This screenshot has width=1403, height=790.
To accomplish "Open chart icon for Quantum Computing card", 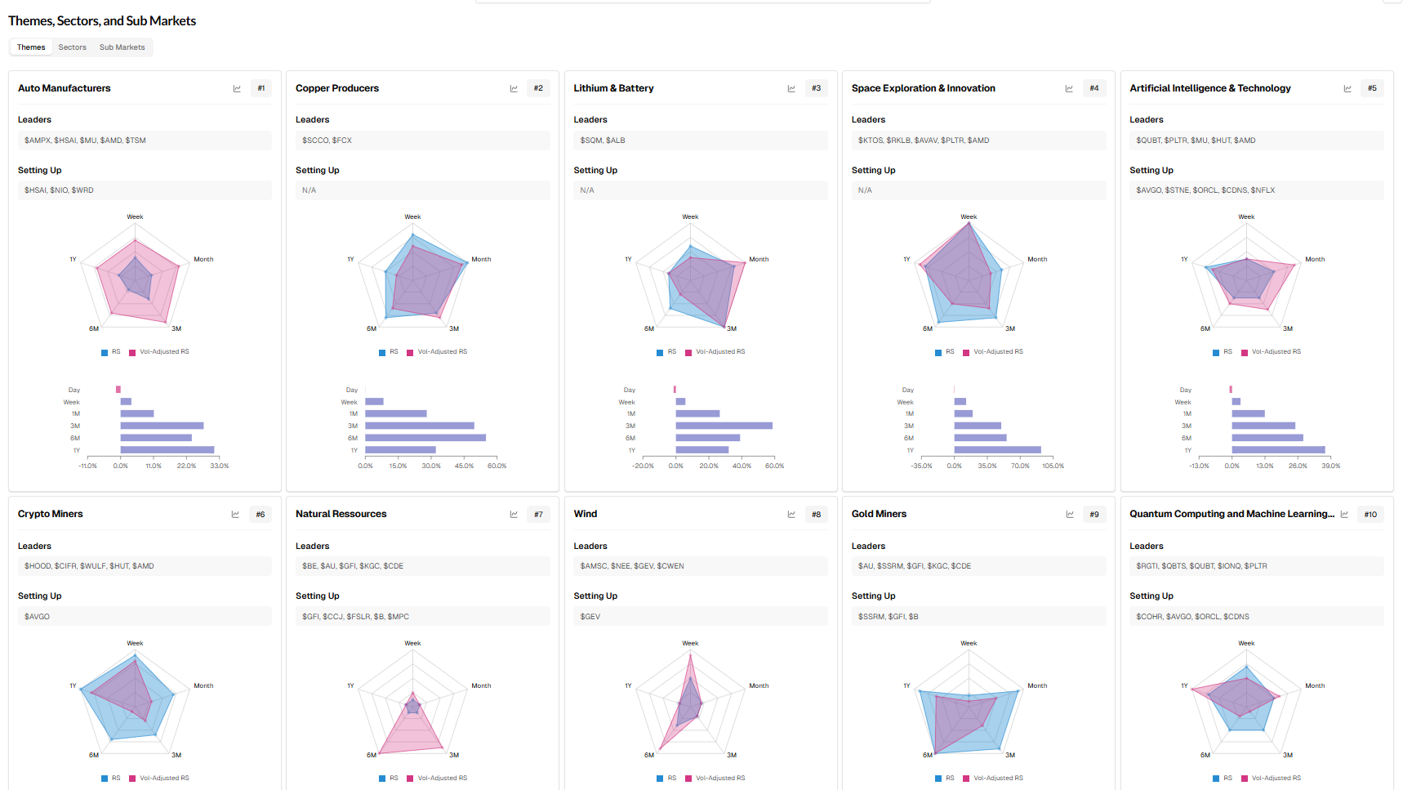I will coord(1344,515).
